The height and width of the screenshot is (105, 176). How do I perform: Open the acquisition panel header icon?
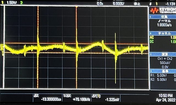point(150,17)
